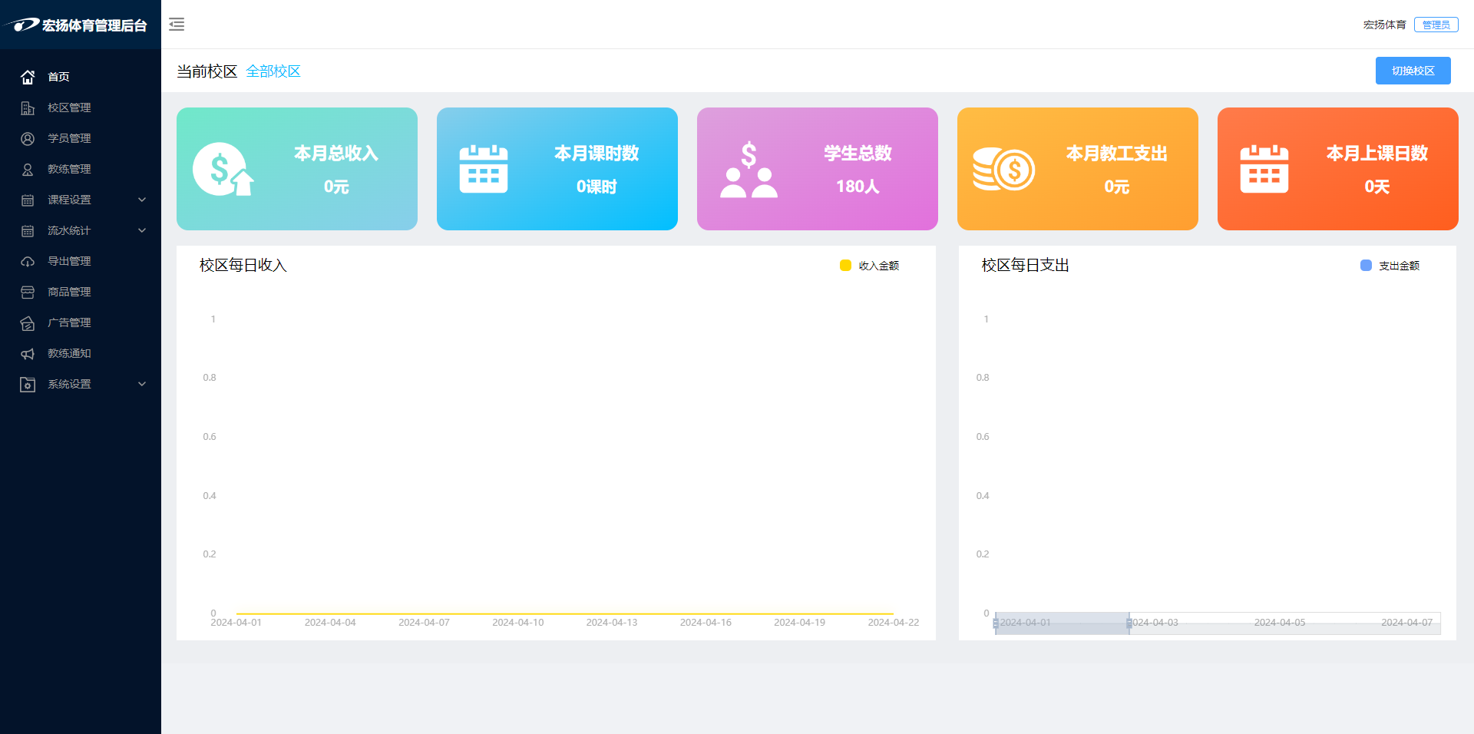Click the cloud icon beside 导出管理
Viewport: 1474px width, 734px height.
coord(28,261)
